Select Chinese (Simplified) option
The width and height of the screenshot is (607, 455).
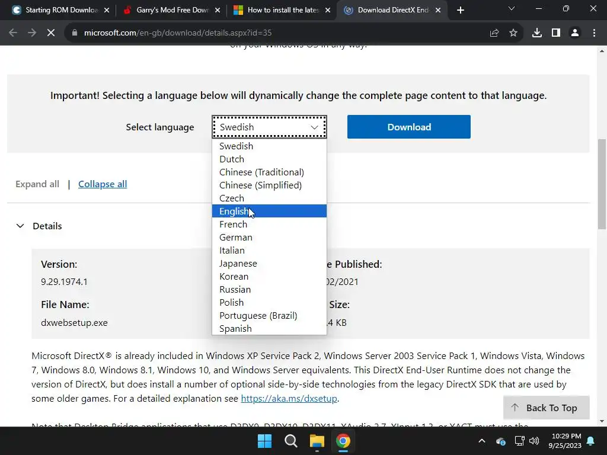pyautogui.click(x=269, y=185)
